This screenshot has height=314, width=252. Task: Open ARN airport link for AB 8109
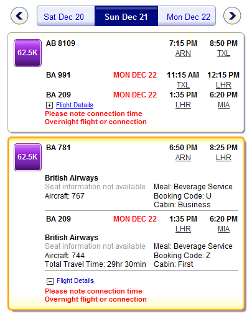click(x=183, y=53)
